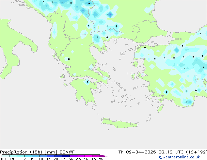Click the 0.5–1 mm legend color box

[x=13, y=156]
